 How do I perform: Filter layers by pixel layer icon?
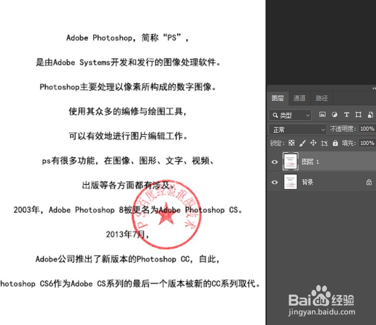pos(322,115)
